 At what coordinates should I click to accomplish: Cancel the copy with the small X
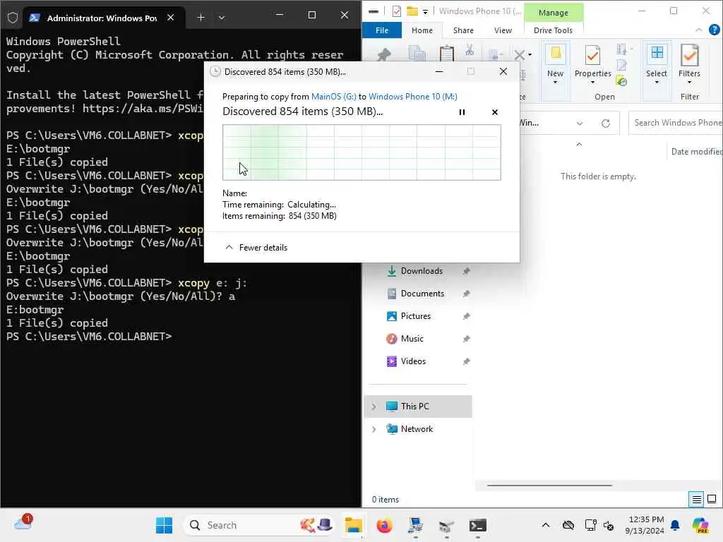[x=495, y=112]
